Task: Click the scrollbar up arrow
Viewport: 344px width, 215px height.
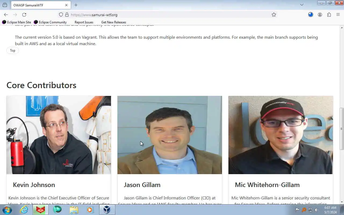Action: tap(342, 27)
